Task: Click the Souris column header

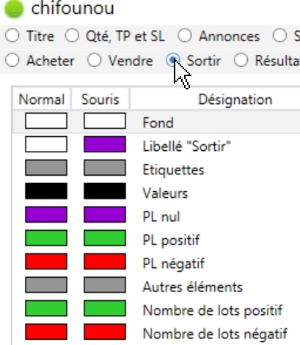Action: [x=100, y=100]
